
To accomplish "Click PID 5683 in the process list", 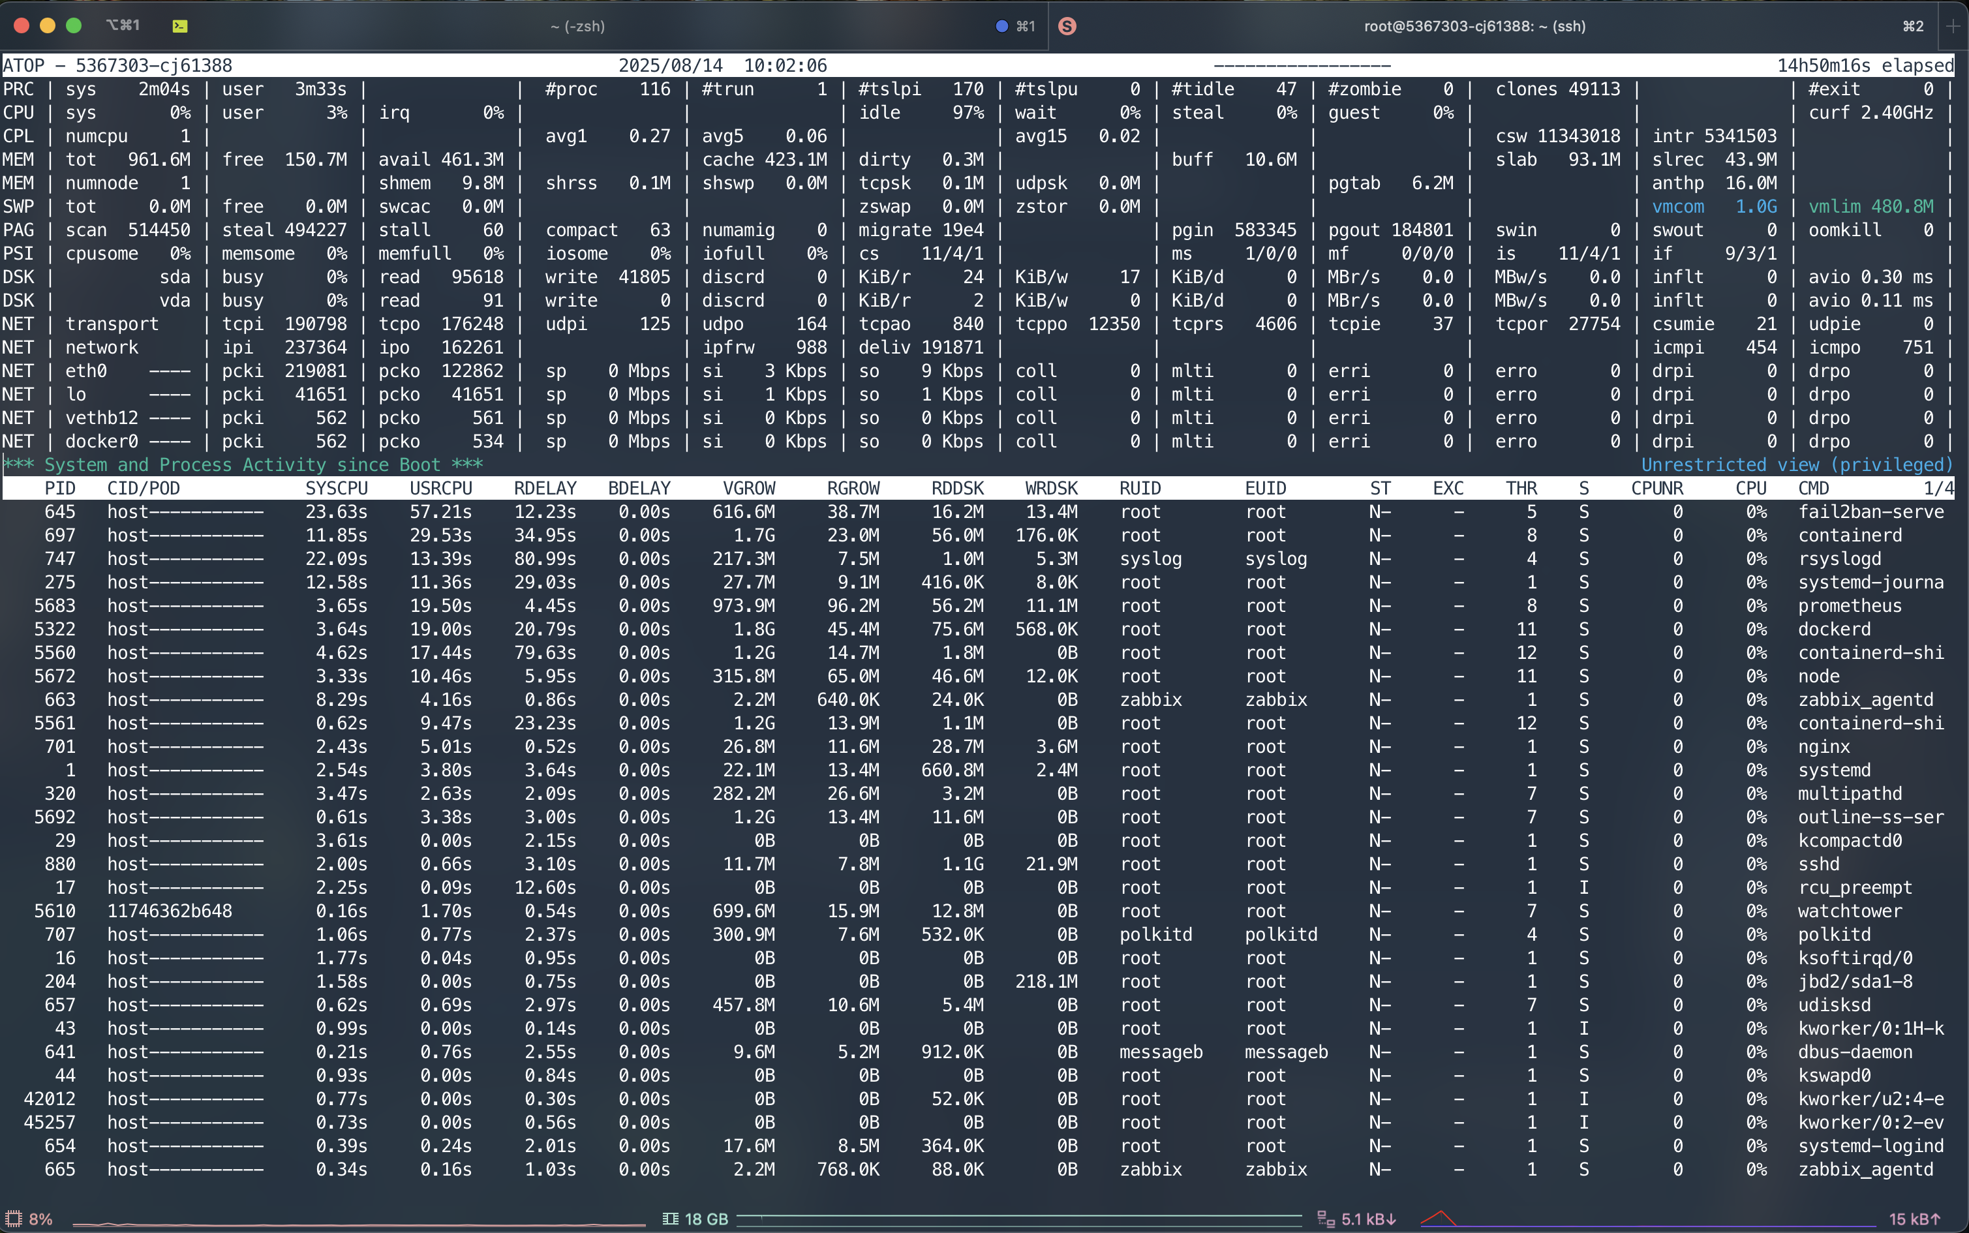I will pos(55,606).
